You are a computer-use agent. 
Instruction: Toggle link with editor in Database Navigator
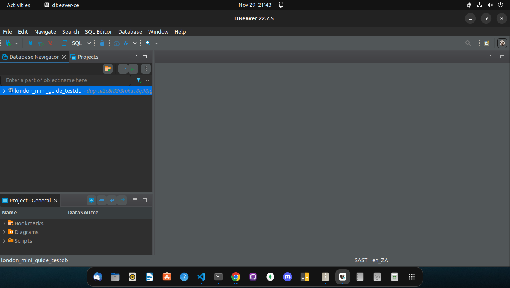click(x=133, y=69)
